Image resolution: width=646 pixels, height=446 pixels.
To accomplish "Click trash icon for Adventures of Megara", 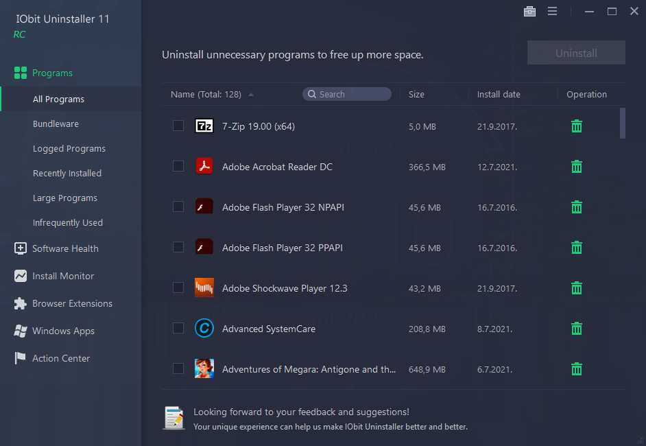I will [x=577, y=369].
